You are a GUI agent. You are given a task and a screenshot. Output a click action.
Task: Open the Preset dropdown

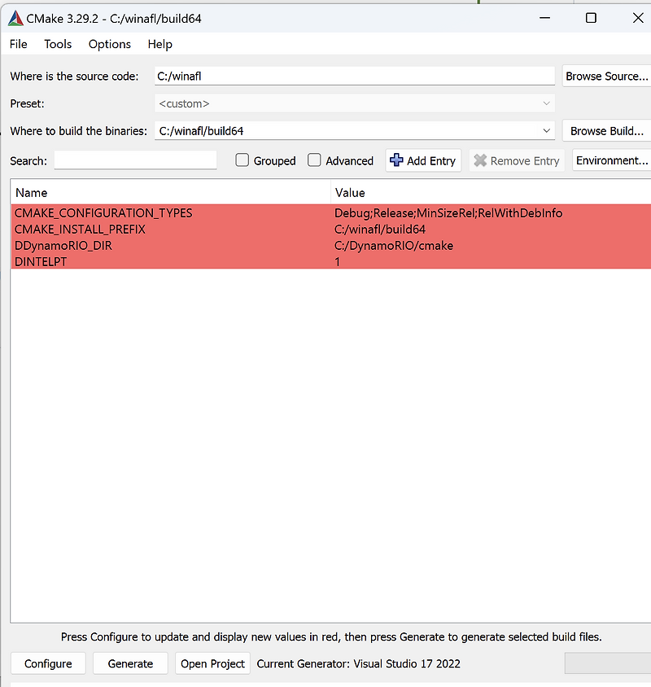point(547,103)
